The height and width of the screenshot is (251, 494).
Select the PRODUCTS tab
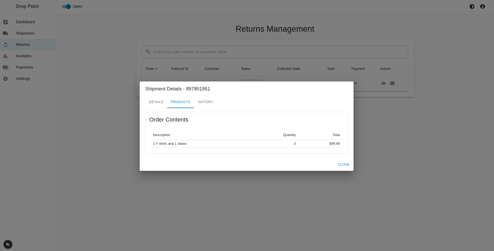click(x=180, y=102)
